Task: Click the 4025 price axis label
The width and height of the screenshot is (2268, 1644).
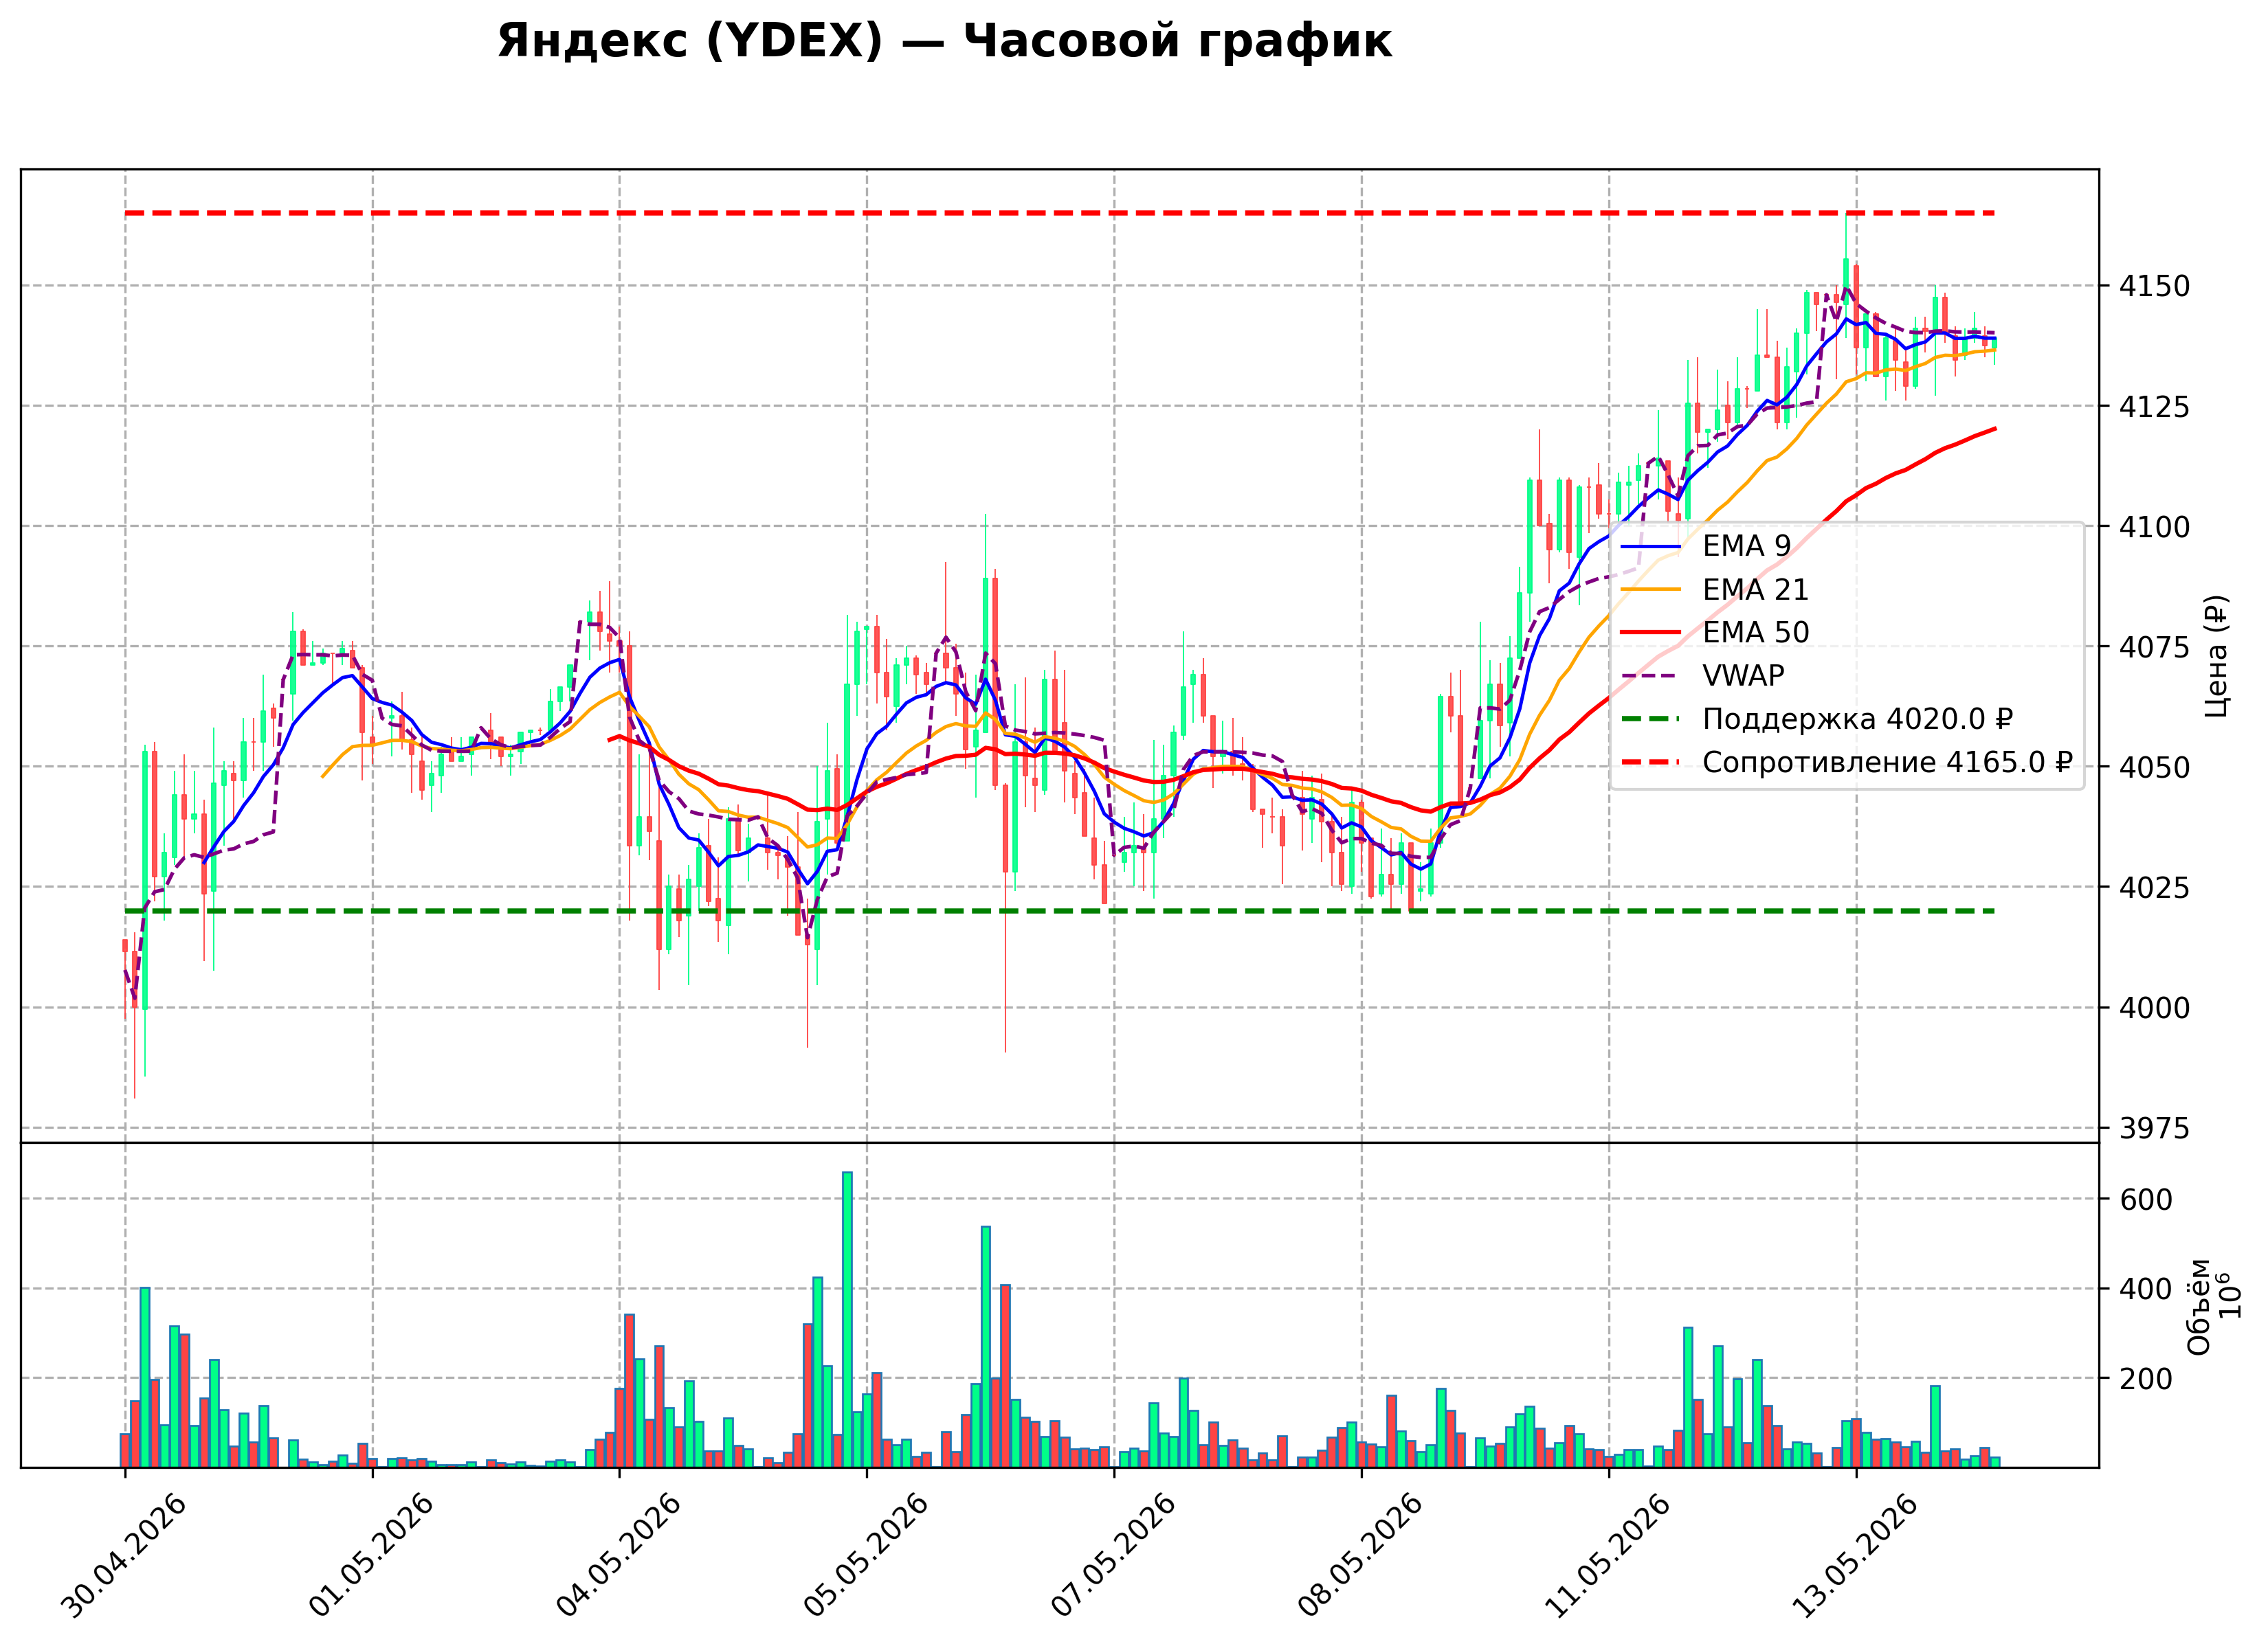Action: (x=2155, y=888)
